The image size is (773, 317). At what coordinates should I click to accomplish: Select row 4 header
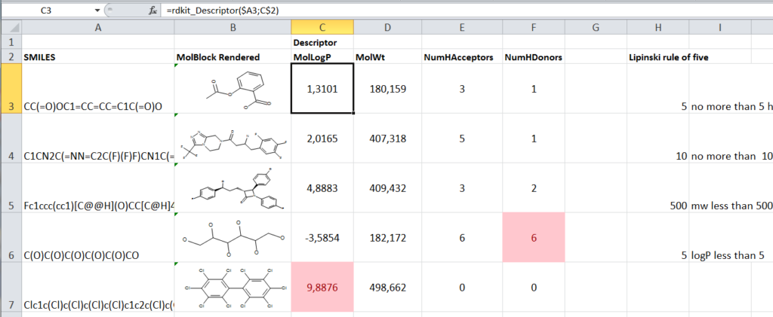(11, 138)
